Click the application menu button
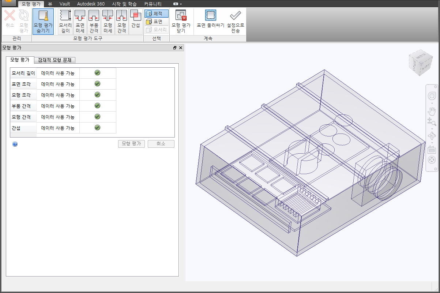The height and width of the screenshot is (293, 440). [8, 3]
